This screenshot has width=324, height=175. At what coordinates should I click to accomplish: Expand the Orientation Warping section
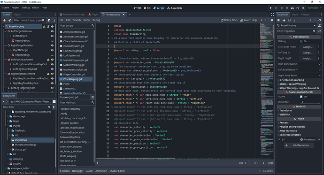291,80
